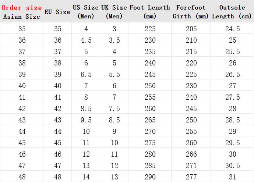Image resolution: width=254 pixels, height=182 pixels.
Task: Select Asian Size 42 cell in first column
Action: click(x=22, y=108)
